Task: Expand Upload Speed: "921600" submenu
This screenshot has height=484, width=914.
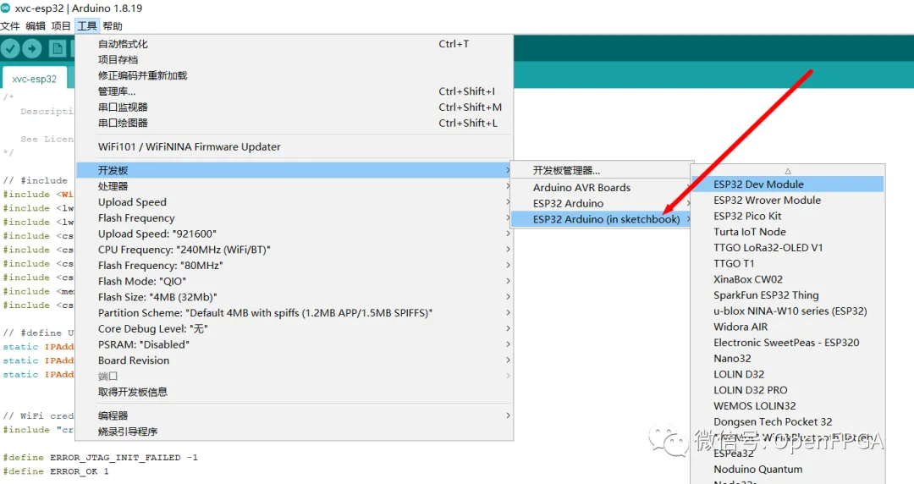Action: tap(295, 234)
